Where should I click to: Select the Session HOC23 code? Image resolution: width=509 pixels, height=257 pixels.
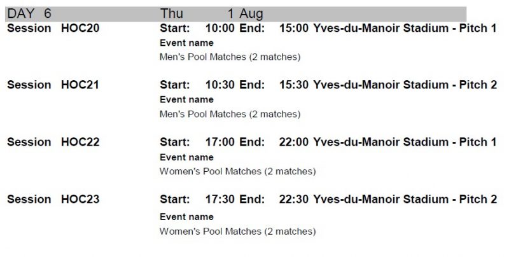tap(80, 200)
